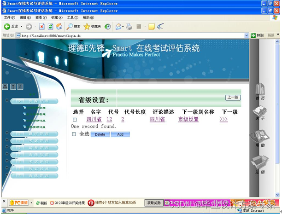Click the IE Back arrow button

point(7,27)
